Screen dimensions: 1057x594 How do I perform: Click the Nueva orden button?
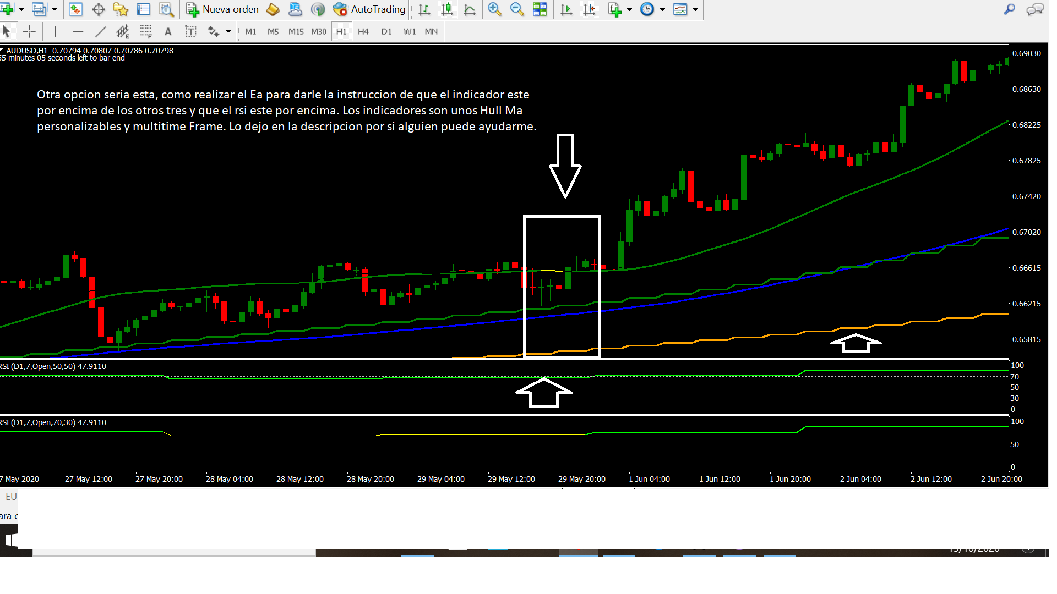point(222,9)
